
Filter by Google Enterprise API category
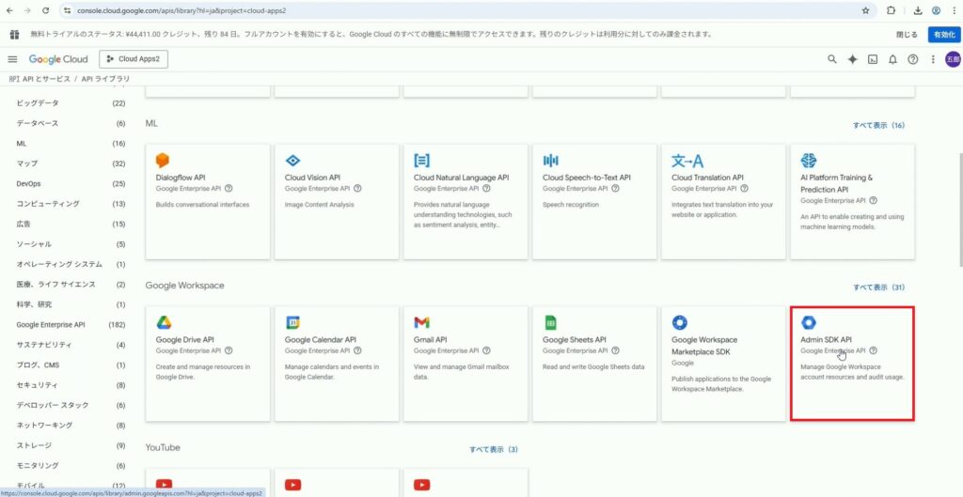[51, 324]
